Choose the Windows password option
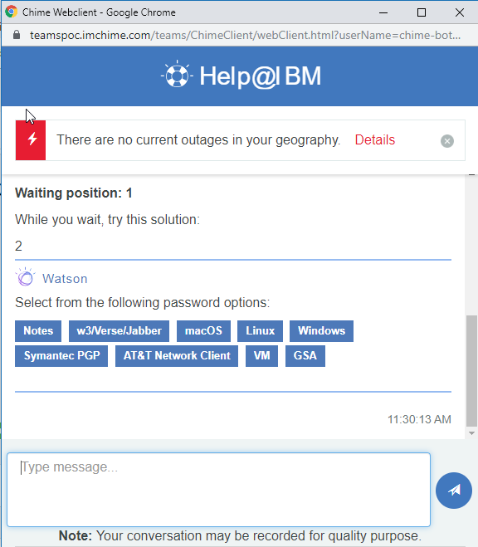Screen dimensions: 478x547 point(321,331)
